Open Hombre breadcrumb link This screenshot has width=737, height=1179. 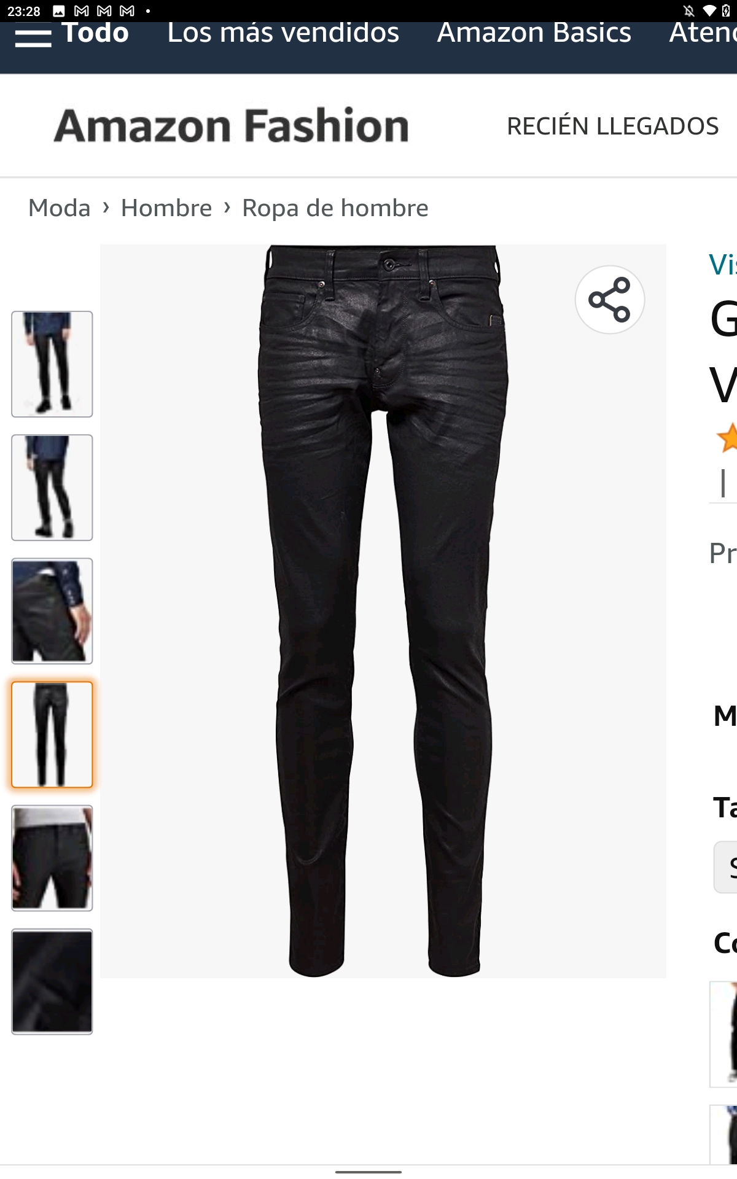(x=166, y=208)
